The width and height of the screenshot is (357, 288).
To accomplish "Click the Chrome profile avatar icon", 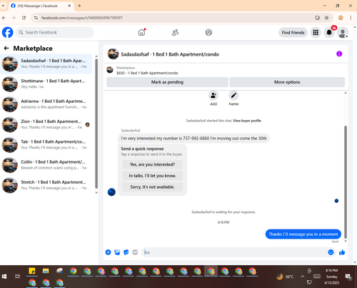I will tap(341, 18).
